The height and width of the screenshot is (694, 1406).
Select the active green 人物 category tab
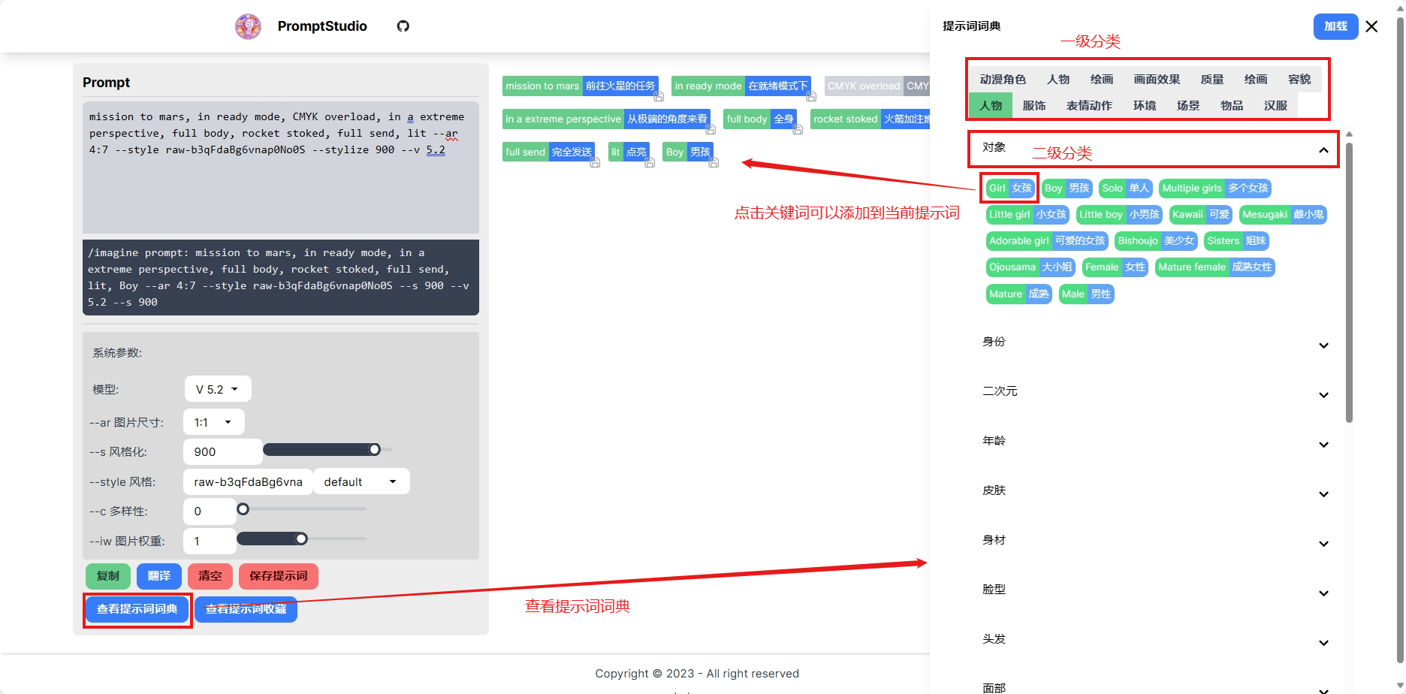point(991,106)
